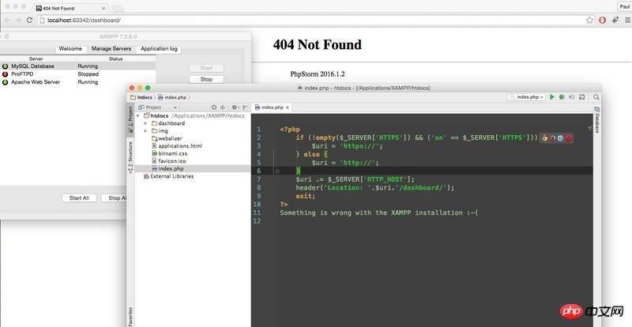Click the Start All button in XAMPP
The width and height of the screenshot is (632, 327).
pos(79,198)
